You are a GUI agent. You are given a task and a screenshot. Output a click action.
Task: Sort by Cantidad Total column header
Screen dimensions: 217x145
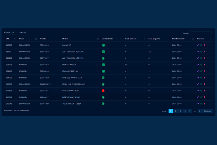[x=112, y=39]
